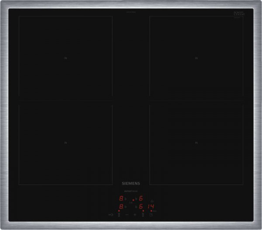The height and width of the screenshot is (230, 262).
Task: Select the right flex zone icon
Action: point(143,215)
